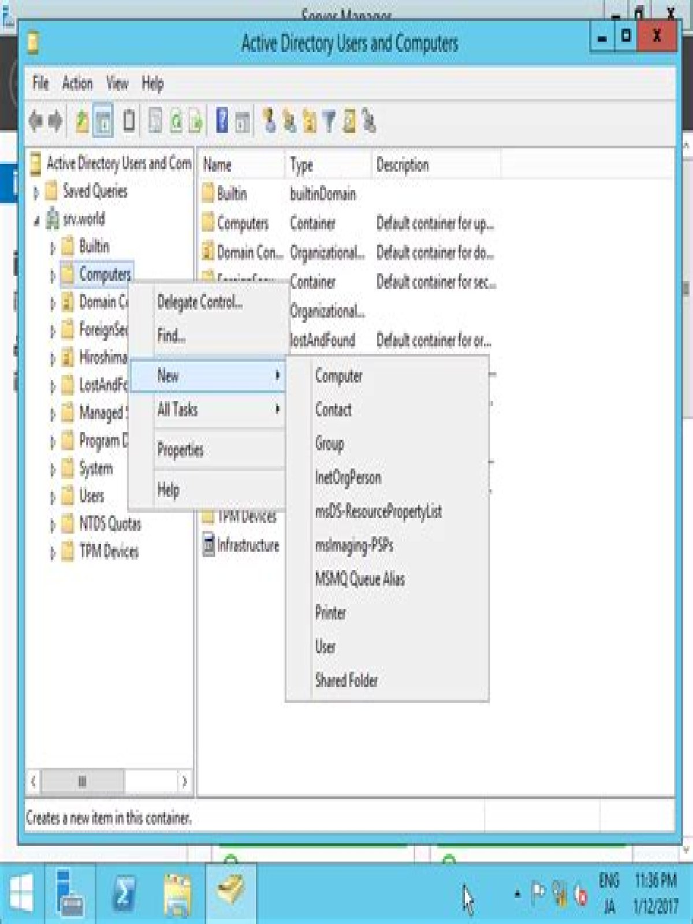693x924 pixels.
Task: Click the Export List toolbar icon
Action: tap(196, 121)
